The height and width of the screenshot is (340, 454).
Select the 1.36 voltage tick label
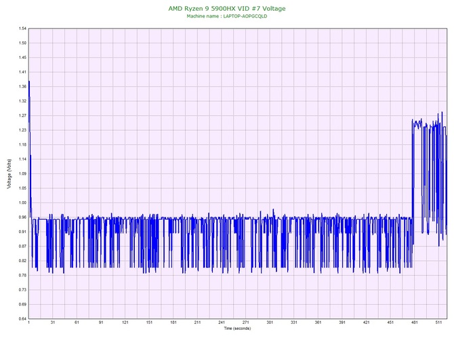tap(22, 87)
